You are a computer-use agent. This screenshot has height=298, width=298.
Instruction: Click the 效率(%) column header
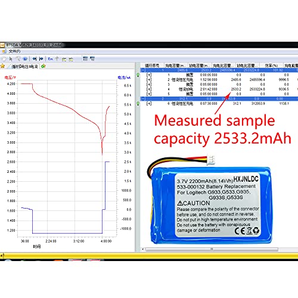tap(271, 66)
